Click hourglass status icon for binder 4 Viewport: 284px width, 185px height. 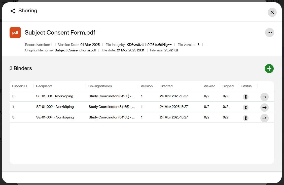tap(245, 107)
